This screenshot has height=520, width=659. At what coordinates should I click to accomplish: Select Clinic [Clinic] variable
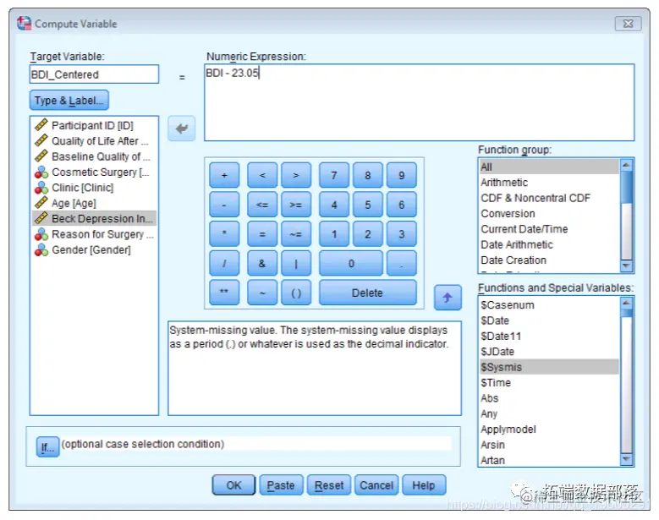[94, 188]
